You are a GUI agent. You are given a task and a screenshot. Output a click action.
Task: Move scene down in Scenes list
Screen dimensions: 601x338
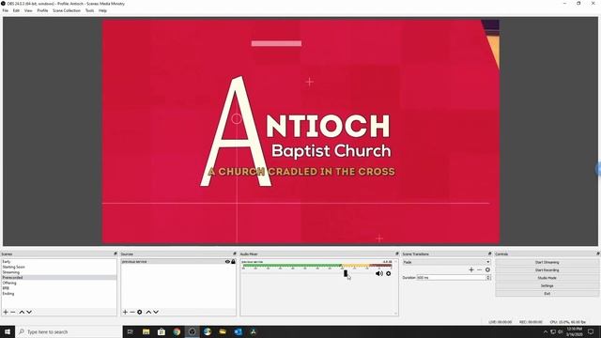(x=29, y=312)
